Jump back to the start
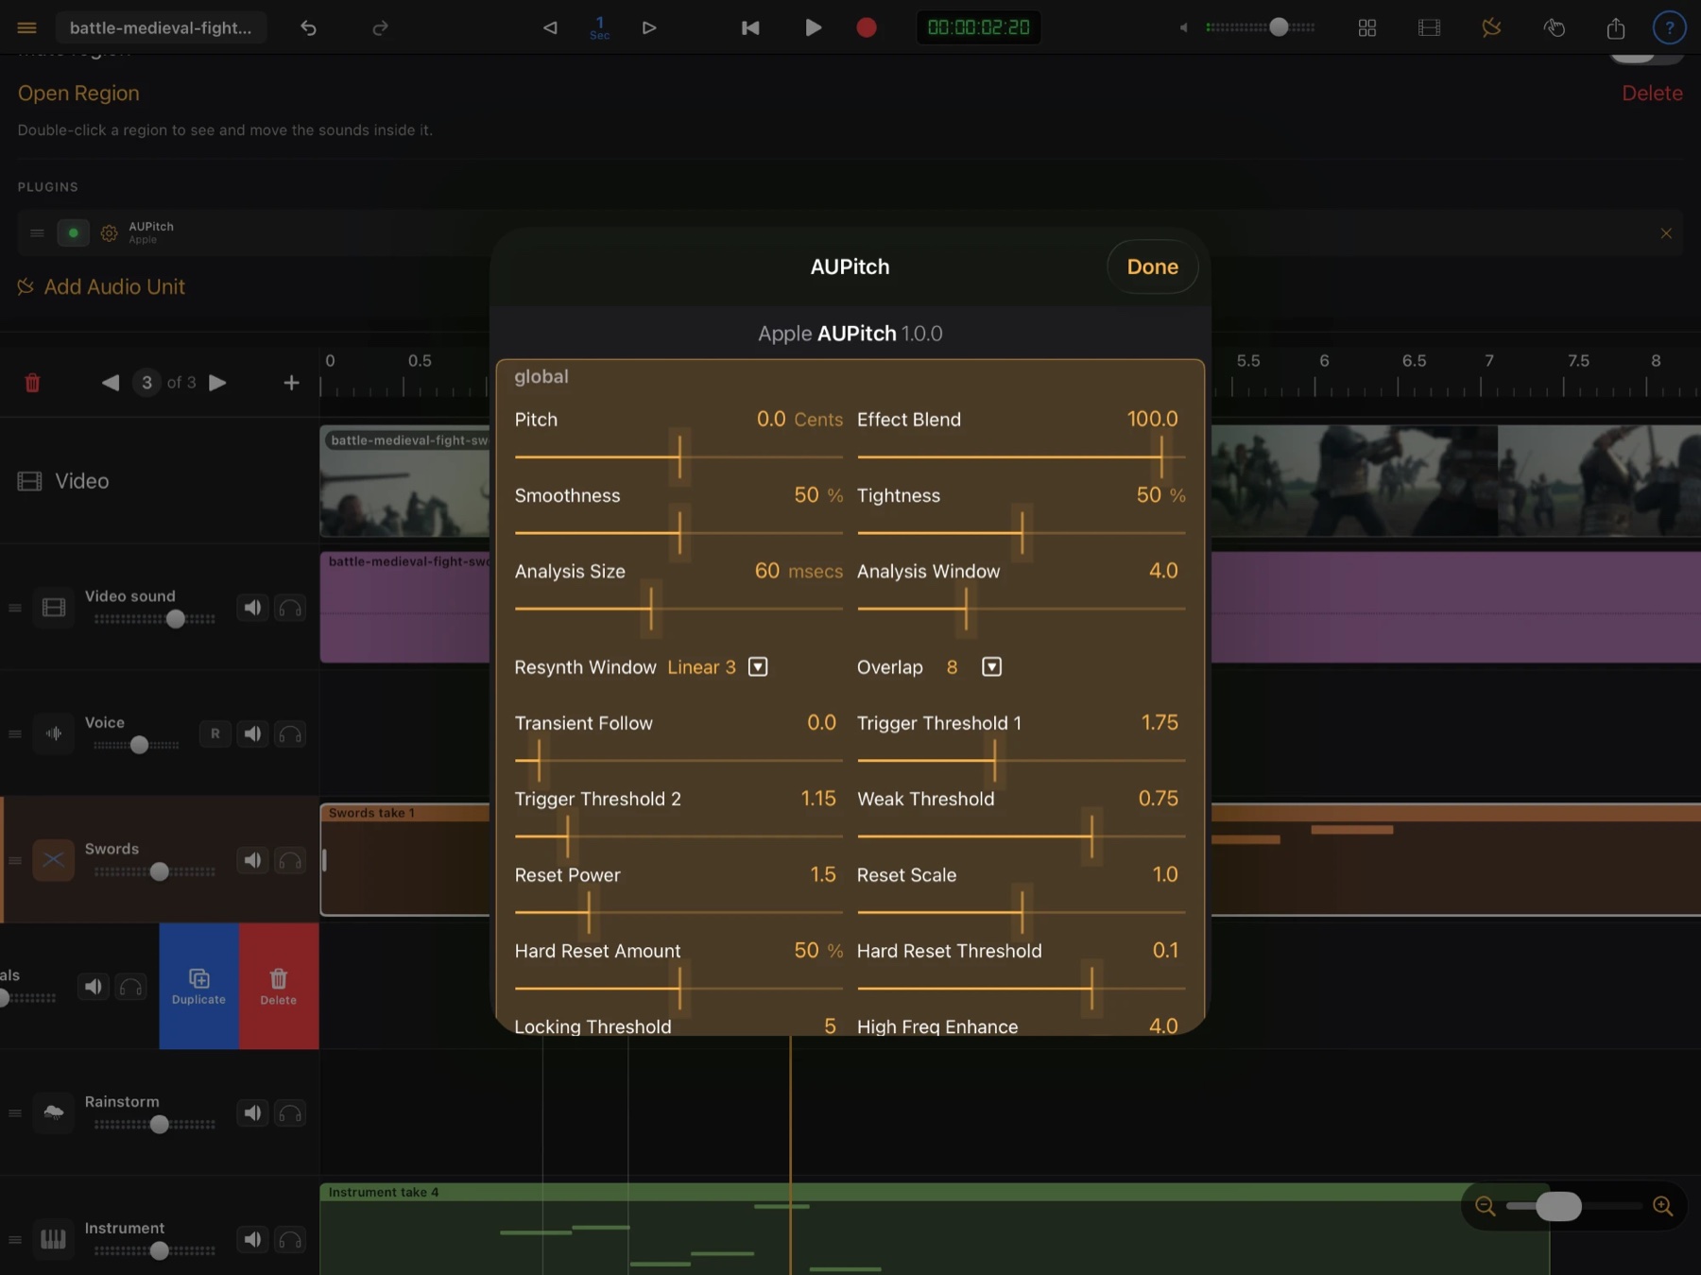This screenshot has width=1701, height=1275. coord(750,27)
